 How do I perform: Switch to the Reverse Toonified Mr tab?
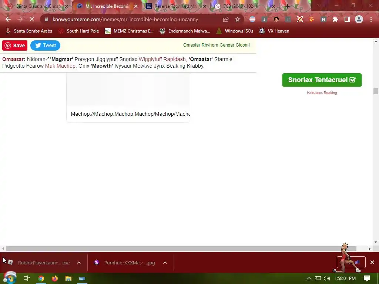click(175, 6)
